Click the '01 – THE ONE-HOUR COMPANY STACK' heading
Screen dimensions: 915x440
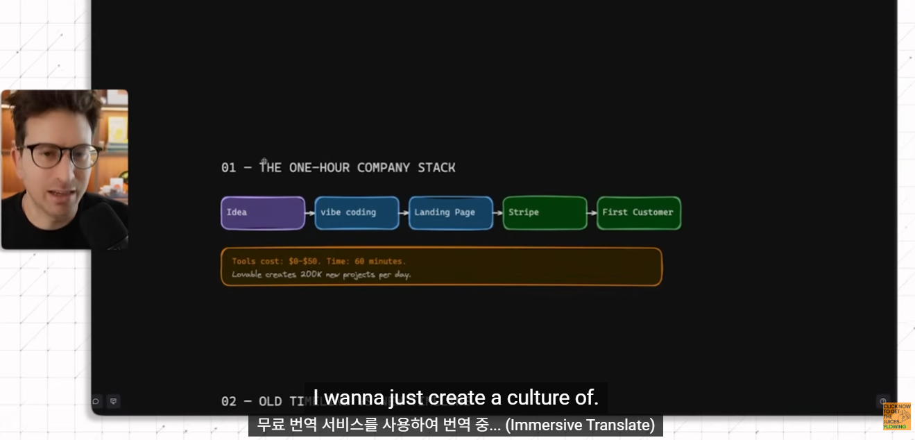(x=339, y=168)
